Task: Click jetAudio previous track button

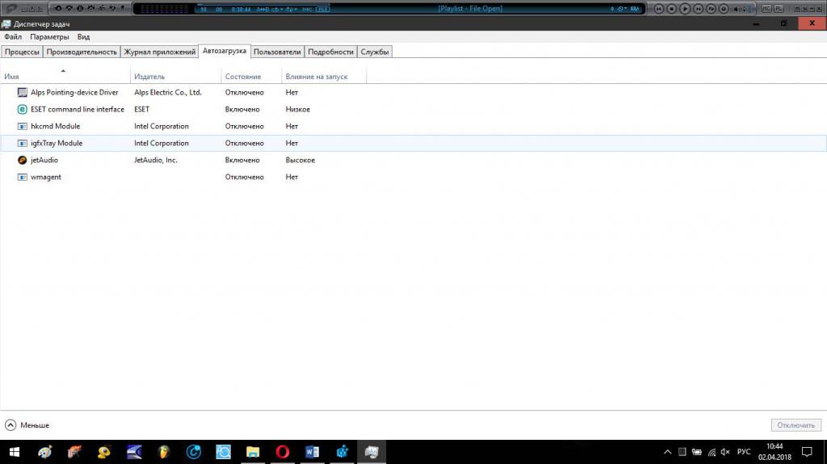Action: 659,8
